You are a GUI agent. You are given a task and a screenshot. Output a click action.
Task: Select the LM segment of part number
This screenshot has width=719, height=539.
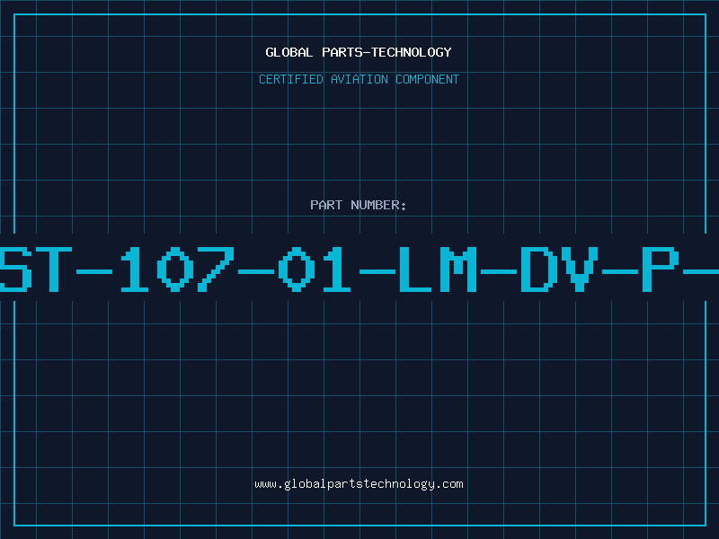(x=438, y=269)
